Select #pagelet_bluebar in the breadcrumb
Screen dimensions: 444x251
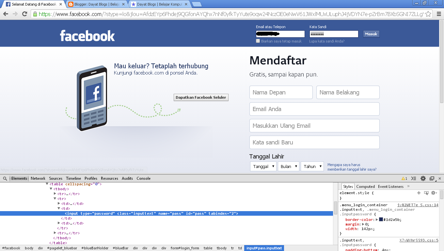62,248
